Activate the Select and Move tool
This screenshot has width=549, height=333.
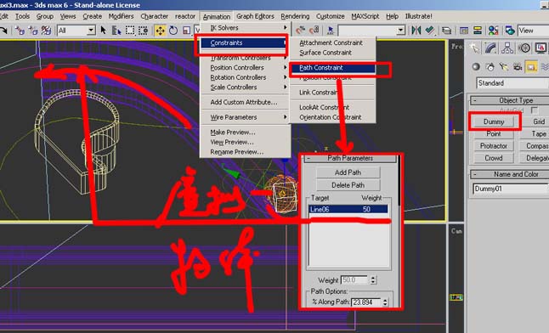(x=160, y=31)
